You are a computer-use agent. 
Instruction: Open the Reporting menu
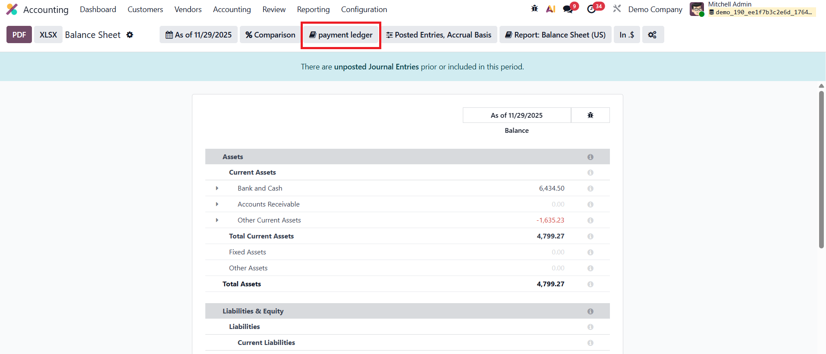313,9
